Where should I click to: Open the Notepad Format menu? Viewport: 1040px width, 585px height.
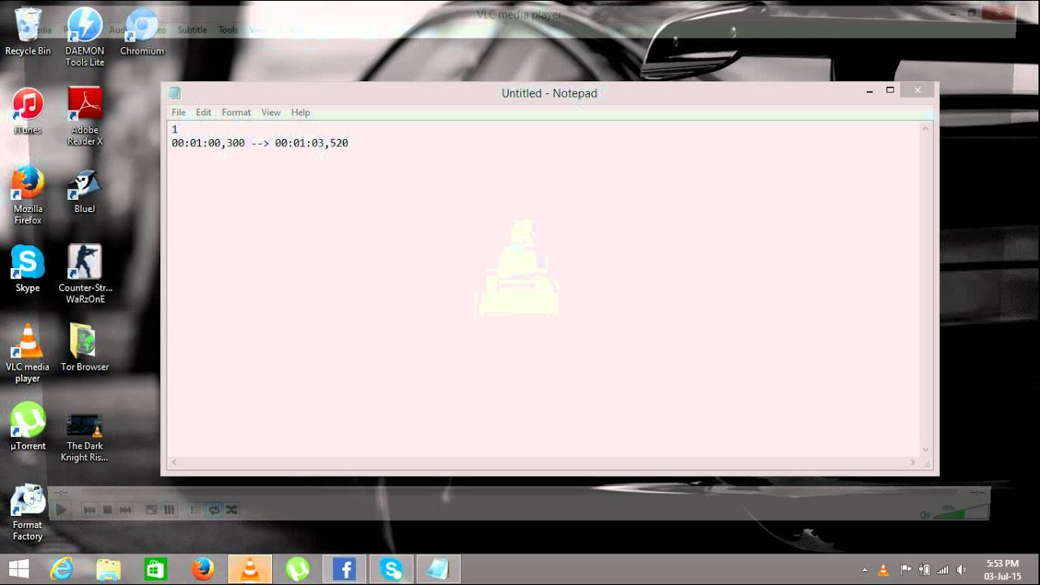click(236, 112)
